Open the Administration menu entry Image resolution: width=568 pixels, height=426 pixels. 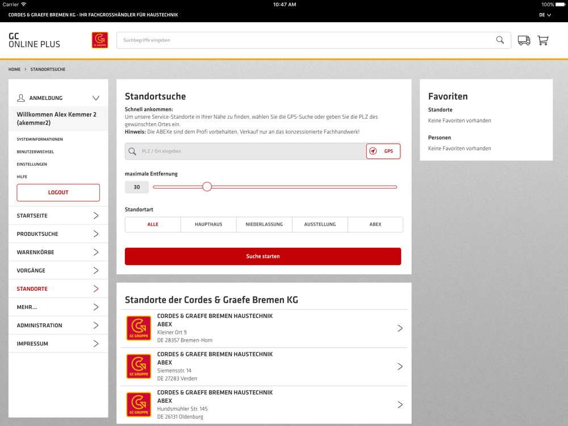click(59, 325)
